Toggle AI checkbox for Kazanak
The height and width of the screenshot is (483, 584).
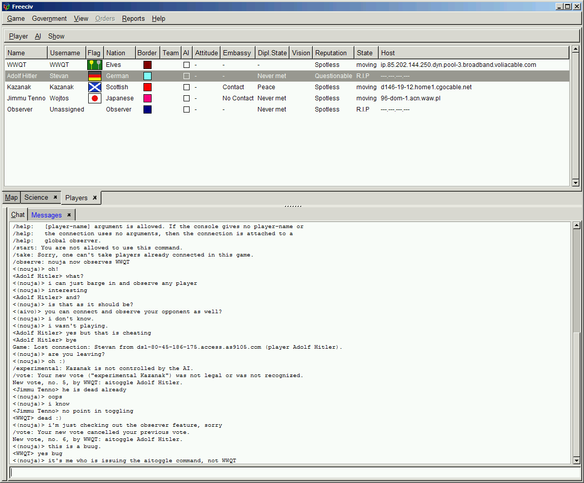click(x=187, y=87)
